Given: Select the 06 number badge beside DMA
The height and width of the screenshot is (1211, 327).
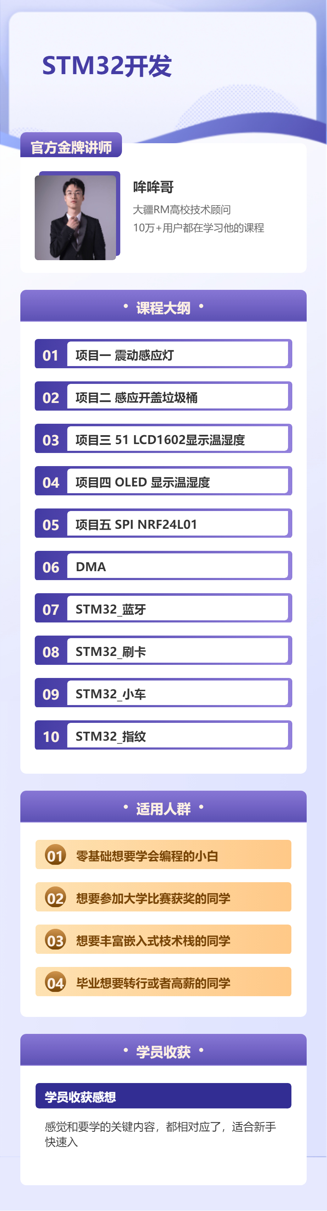Looking at the screenshot, I should pyautogui.click(x=51, y=567).
